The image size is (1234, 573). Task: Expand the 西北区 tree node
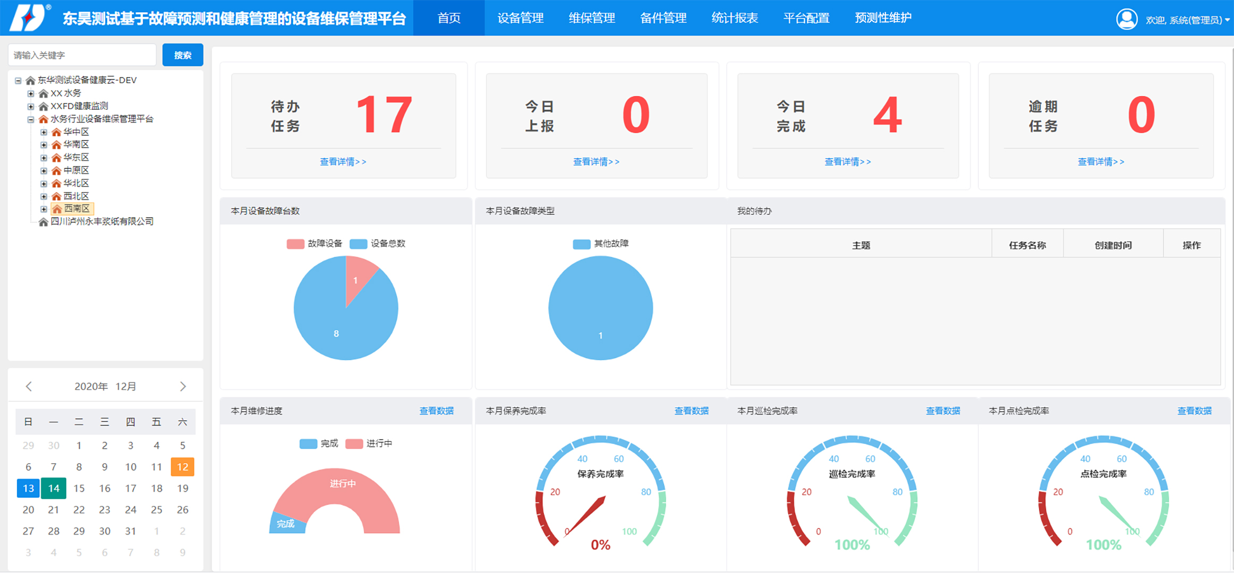point(44,196)
